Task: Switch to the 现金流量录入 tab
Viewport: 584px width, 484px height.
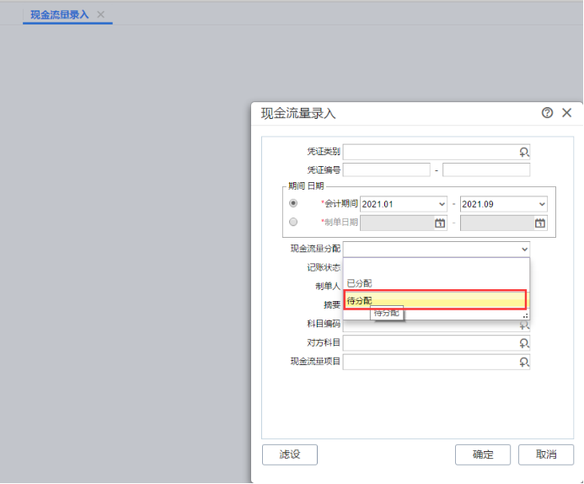Action: 60,14
